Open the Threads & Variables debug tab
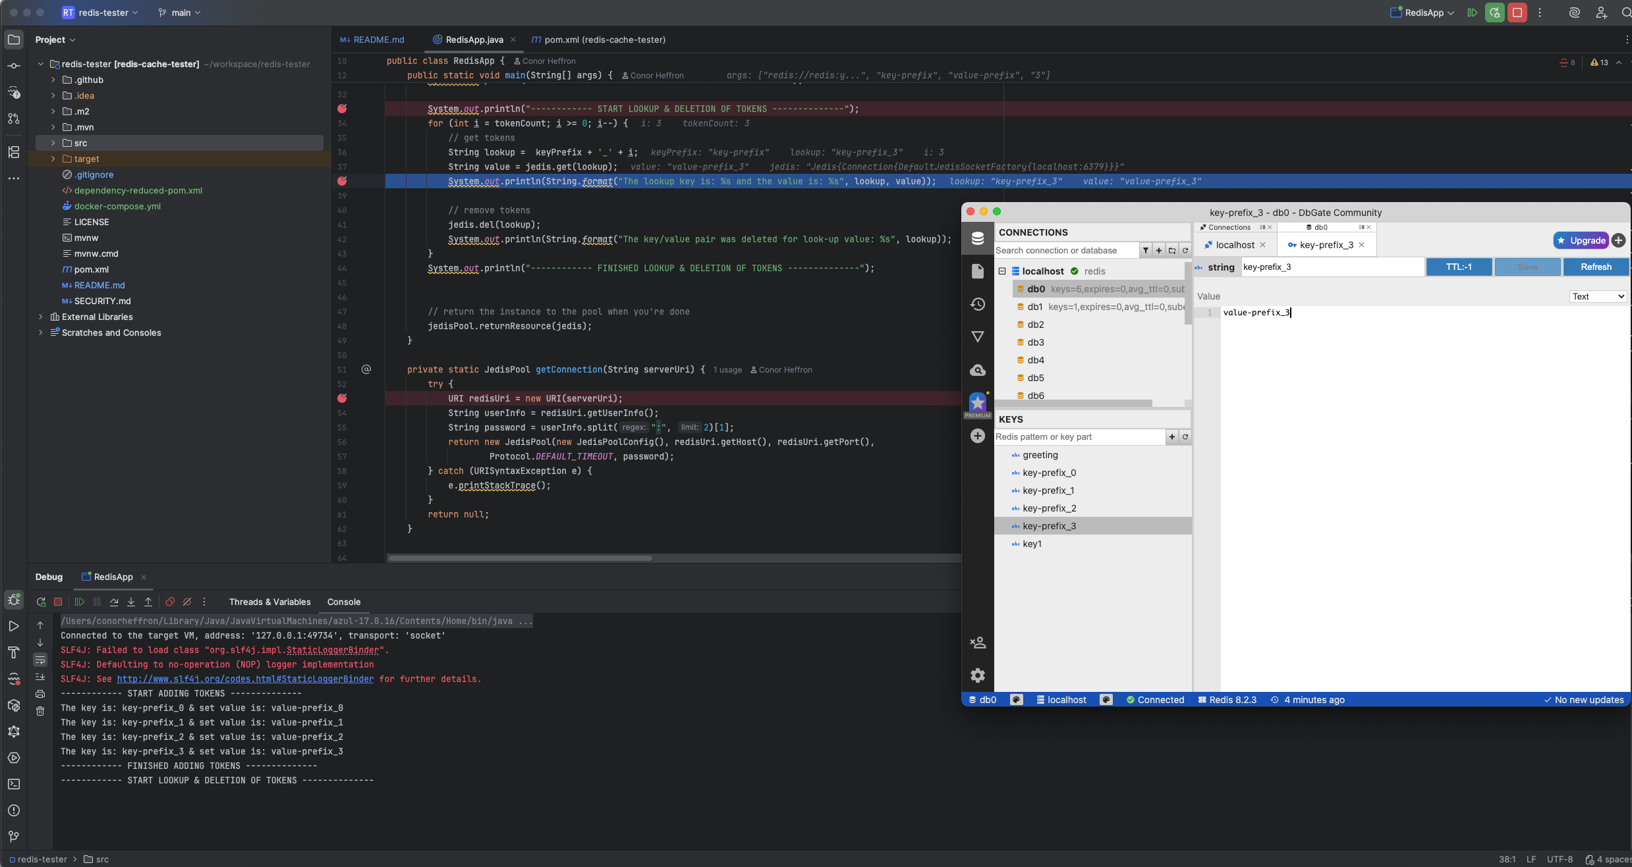Image resolution: width=1632 pixels, height=867 pixels. (269, 602)
